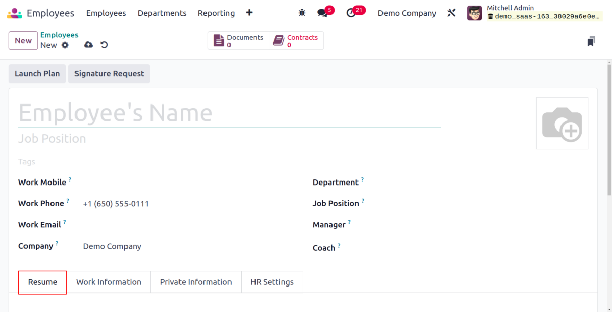This screenshot has width=612, height=312.
Task: Upload employee photo via camera placeholder
Action: pyautogui.click(x=562, y=123)
